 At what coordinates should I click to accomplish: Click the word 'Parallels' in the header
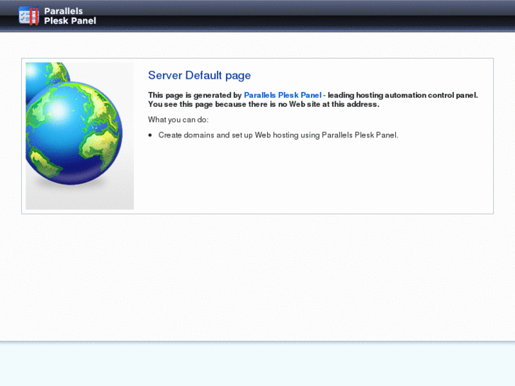pos(63,11)
